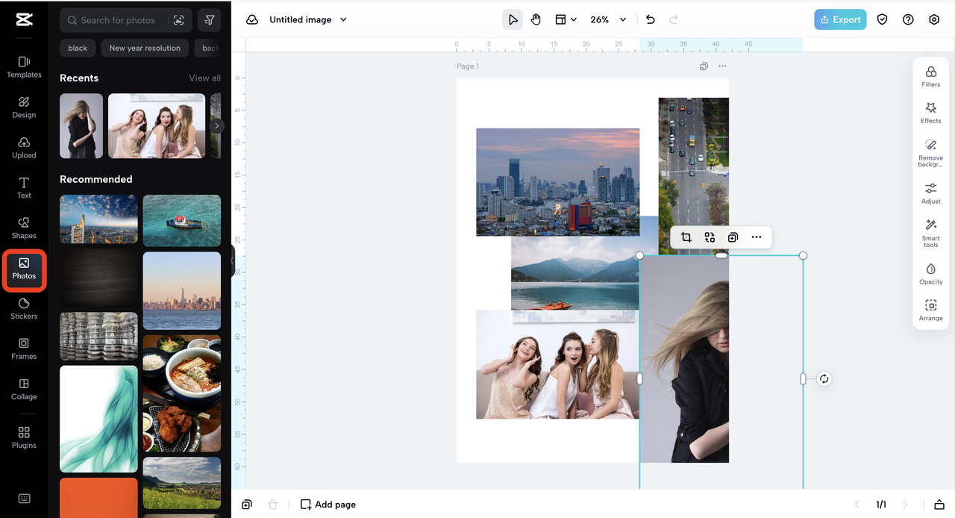Click View all recents link
Screen dimensions: 955x518
coord(204,78)
